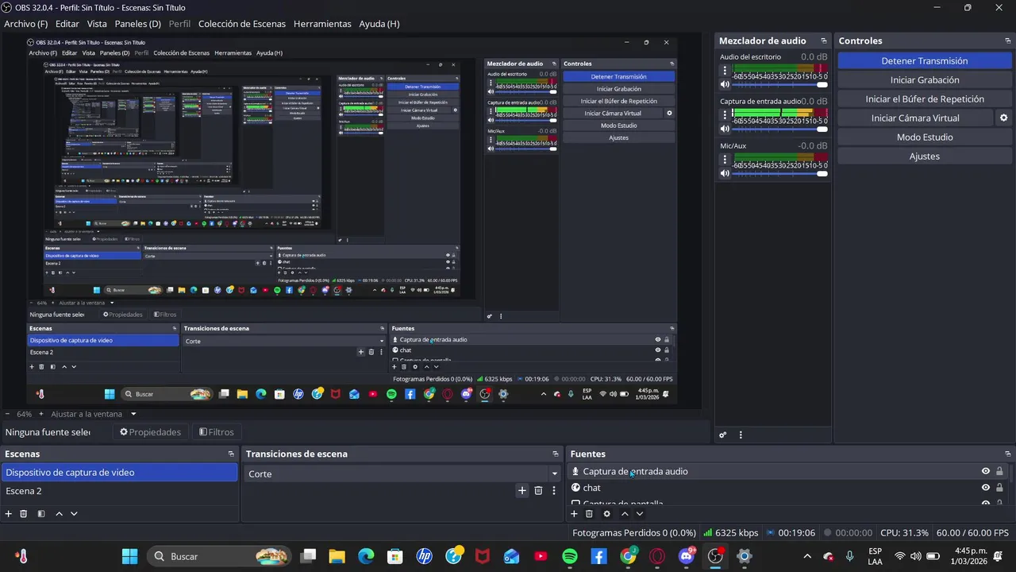Mute Captura de entrada audio speaker icon
Screen dimensions: 1016x572
tap(725, 129)
